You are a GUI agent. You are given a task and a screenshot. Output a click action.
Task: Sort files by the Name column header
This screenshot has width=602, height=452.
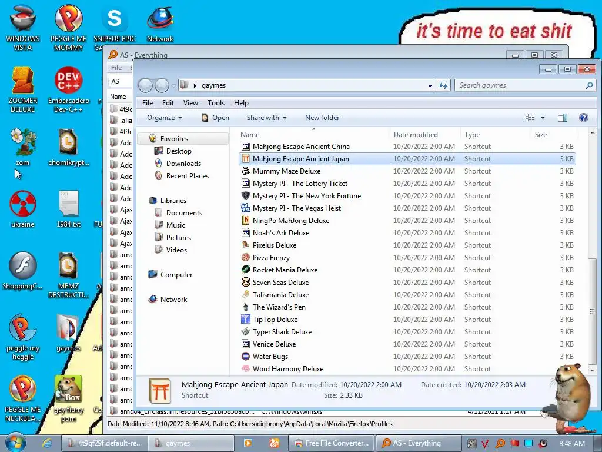coord(313,135)
